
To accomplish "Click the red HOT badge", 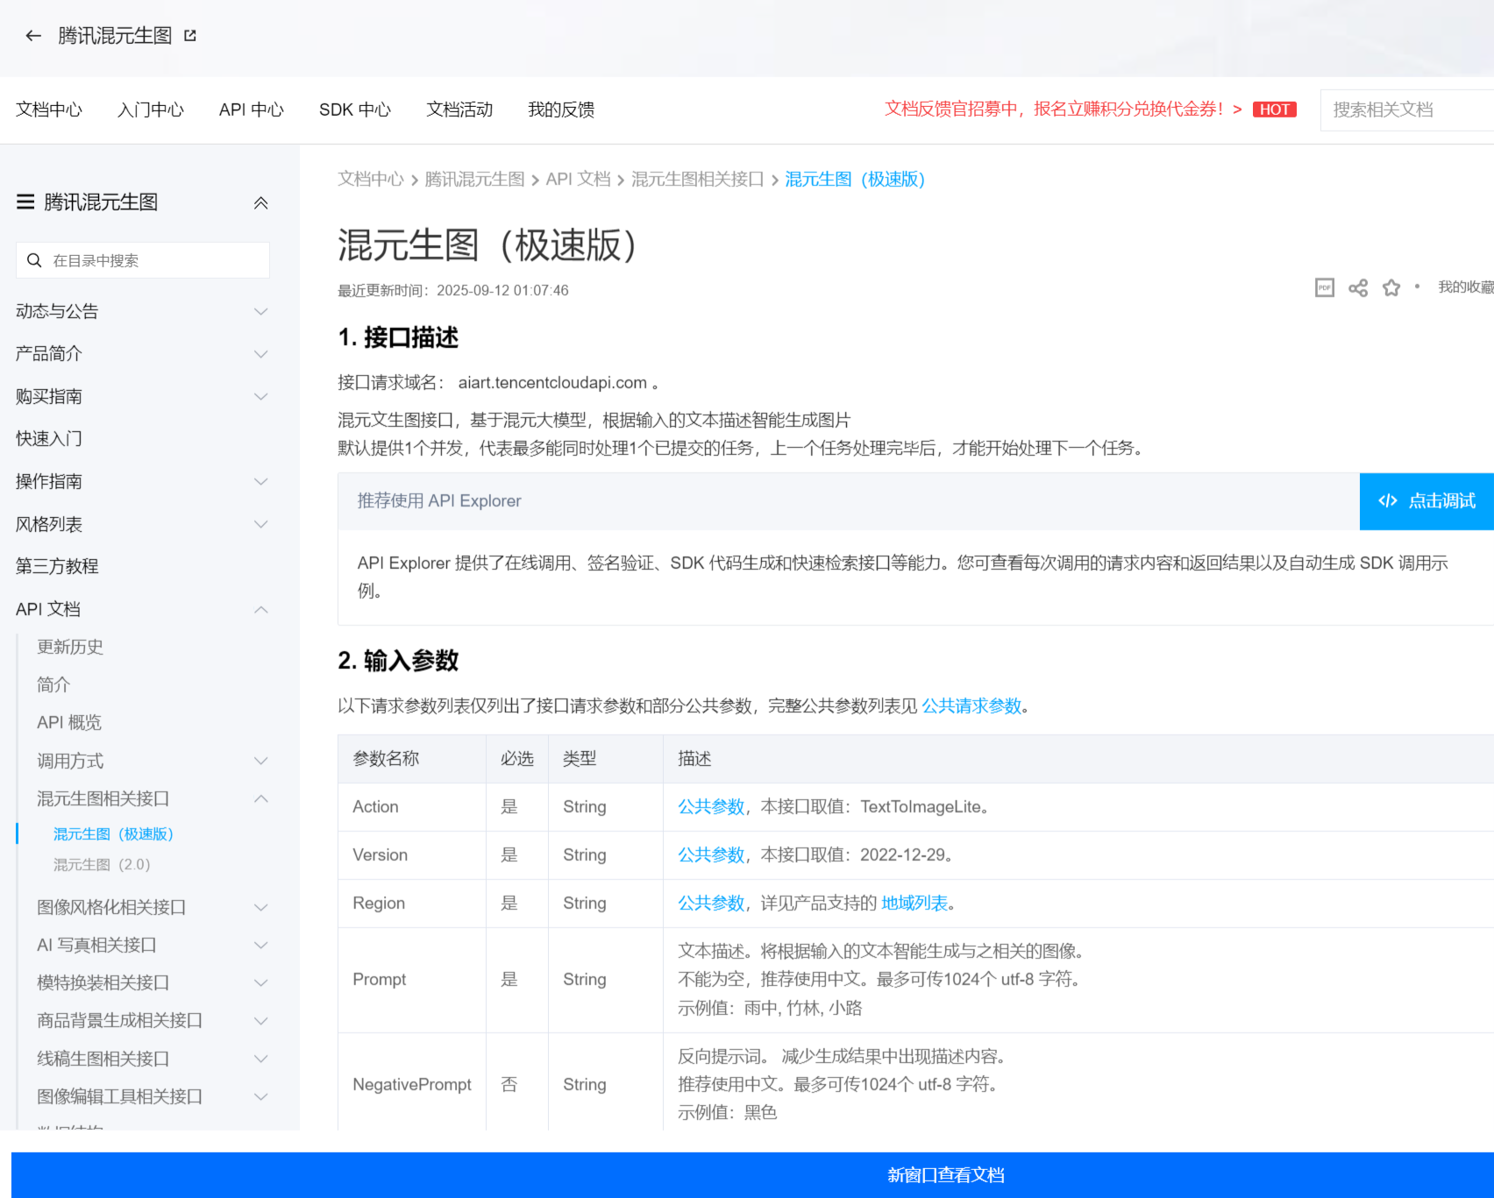I will click(1275, 110).
